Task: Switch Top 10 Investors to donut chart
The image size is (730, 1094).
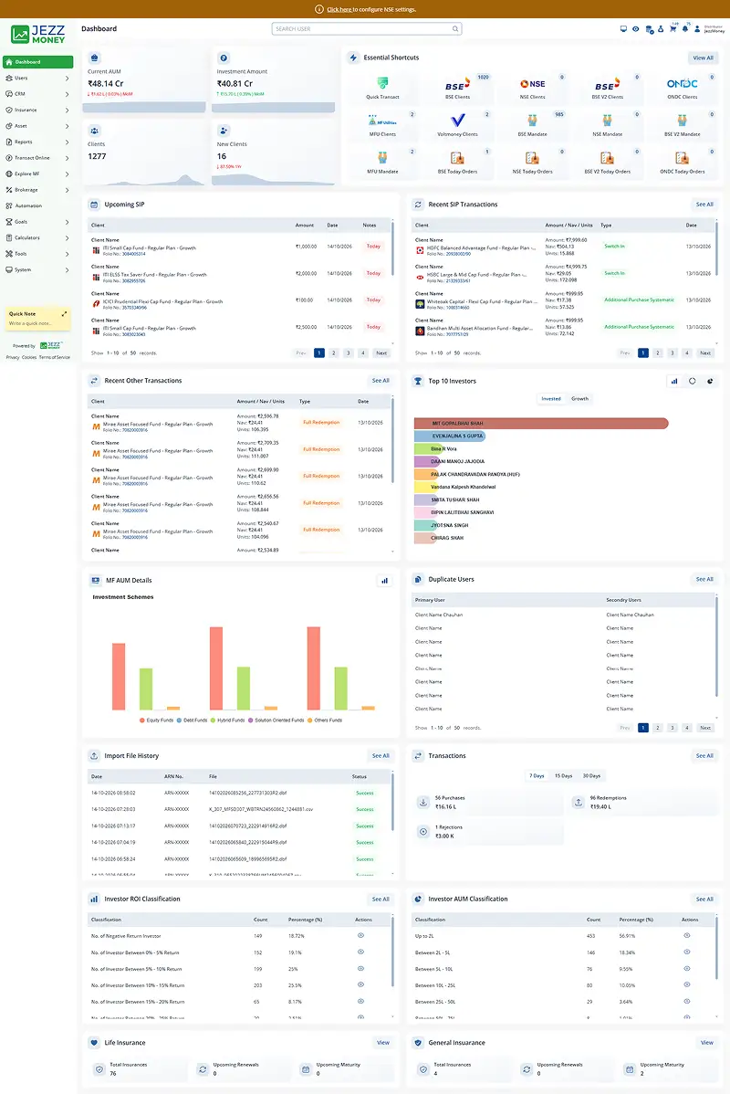Action: (x=693, y=381)
